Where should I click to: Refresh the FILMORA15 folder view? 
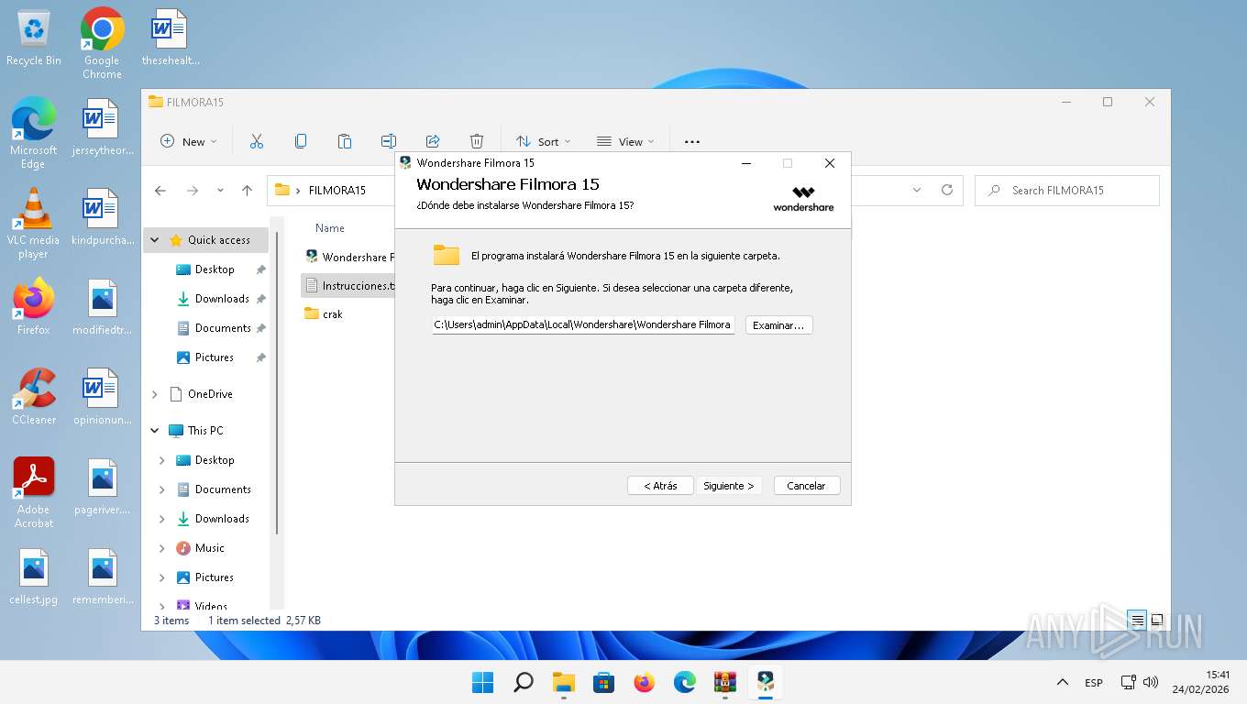coord(947,190)
